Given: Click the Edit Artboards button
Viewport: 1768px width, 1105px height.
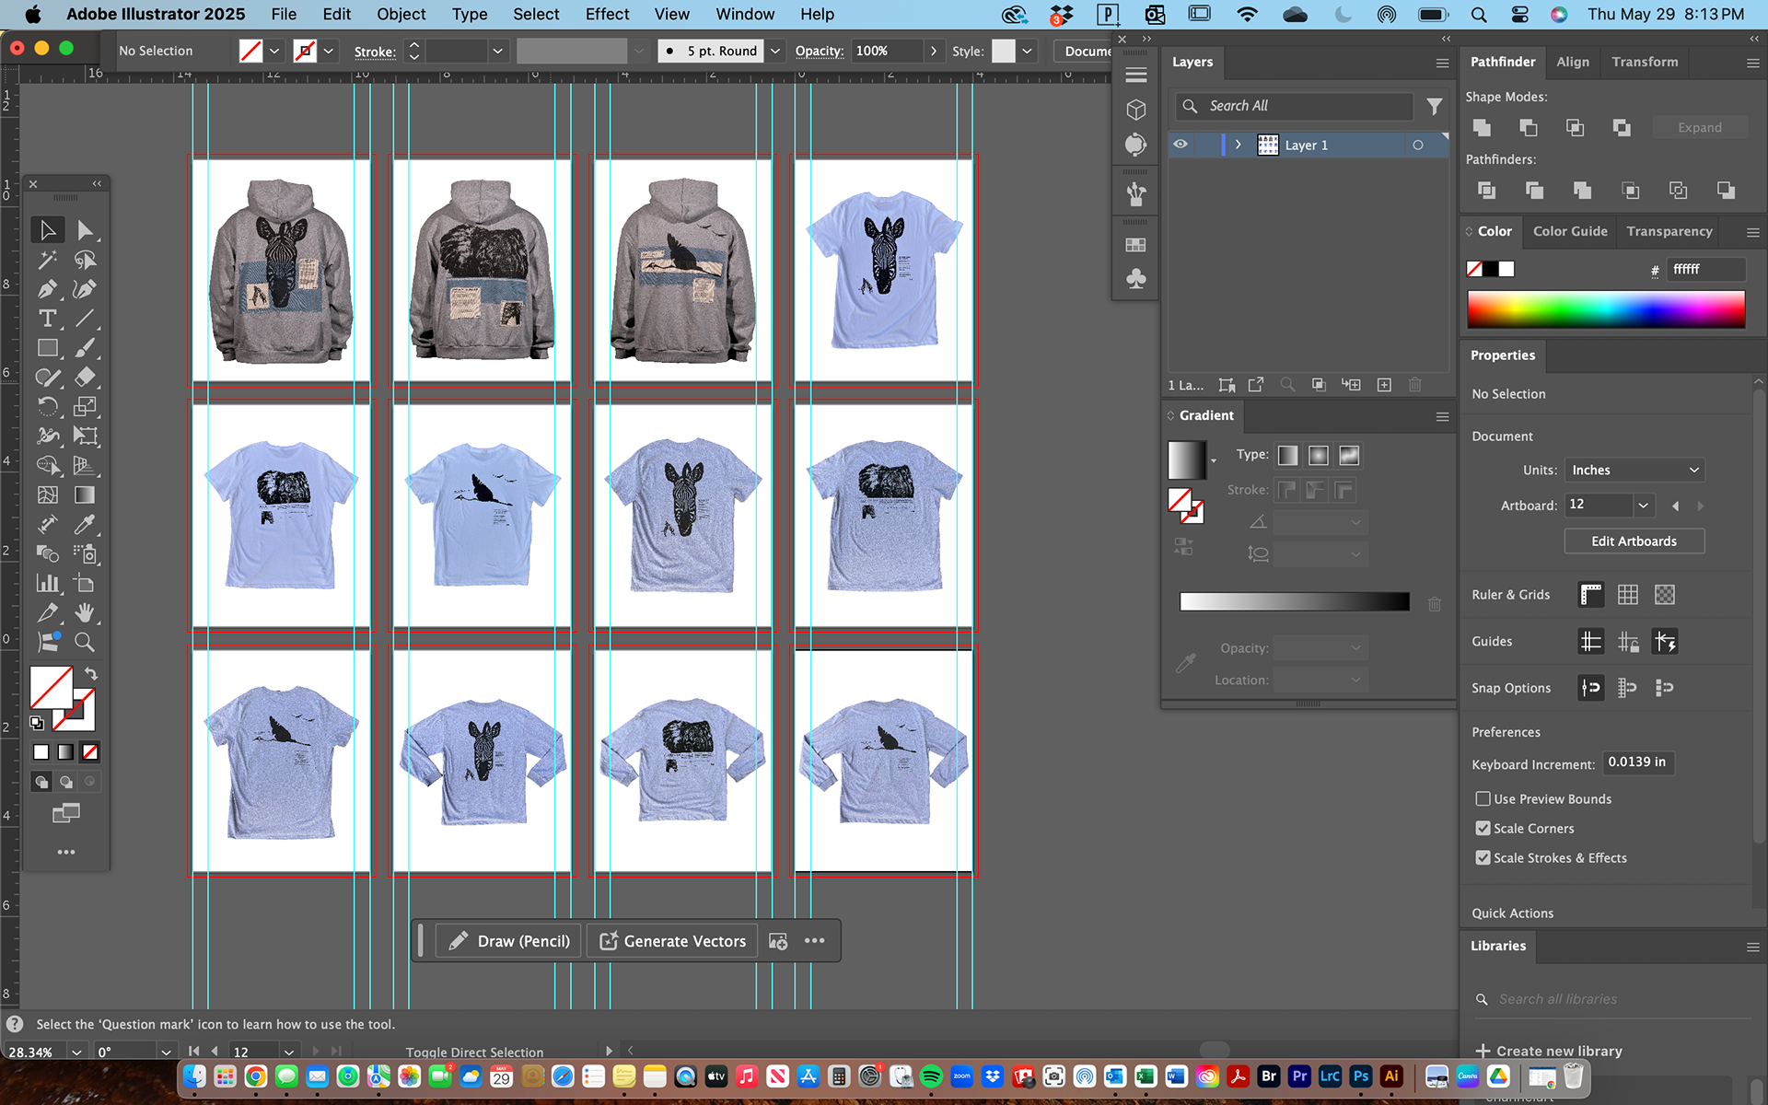Looking at the screenshot, I should [1634, 541].
